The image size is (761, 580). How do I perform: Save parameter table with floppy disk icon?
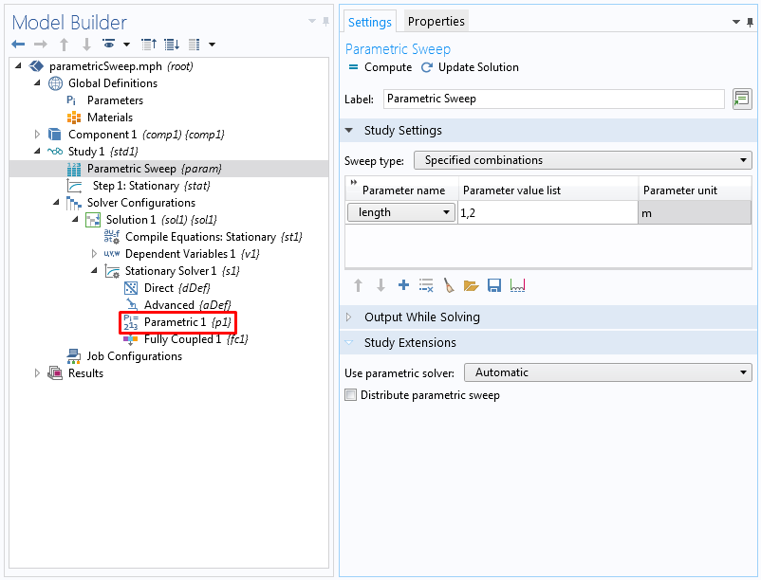(493, 285)
